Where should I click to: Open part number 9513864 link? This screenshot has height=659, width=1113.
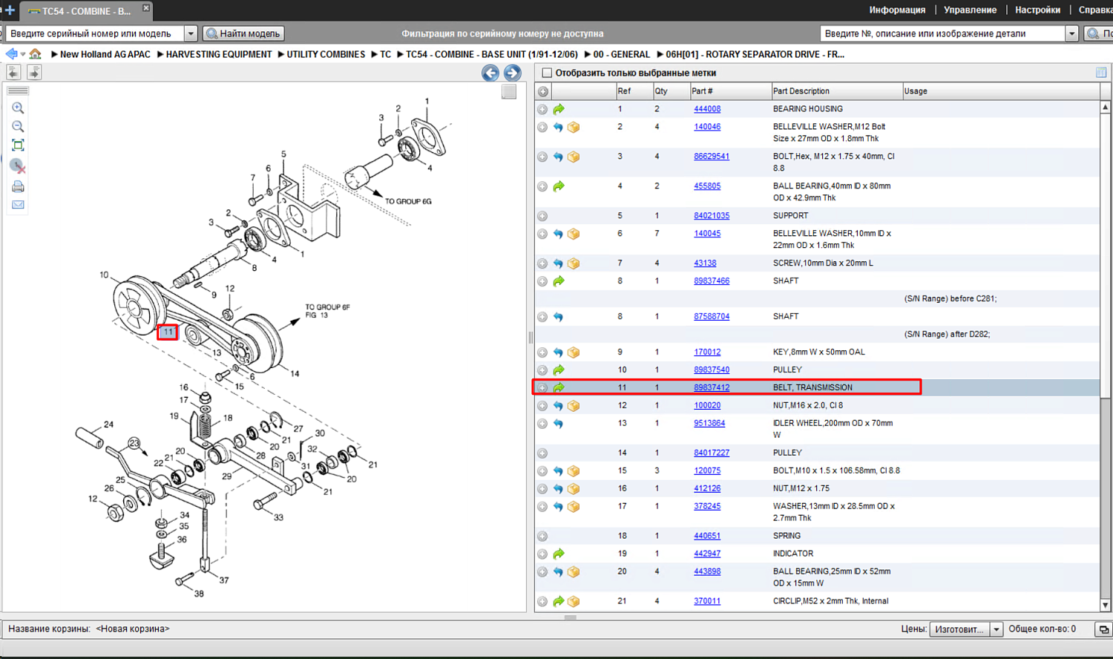click(x=709, y=424)
